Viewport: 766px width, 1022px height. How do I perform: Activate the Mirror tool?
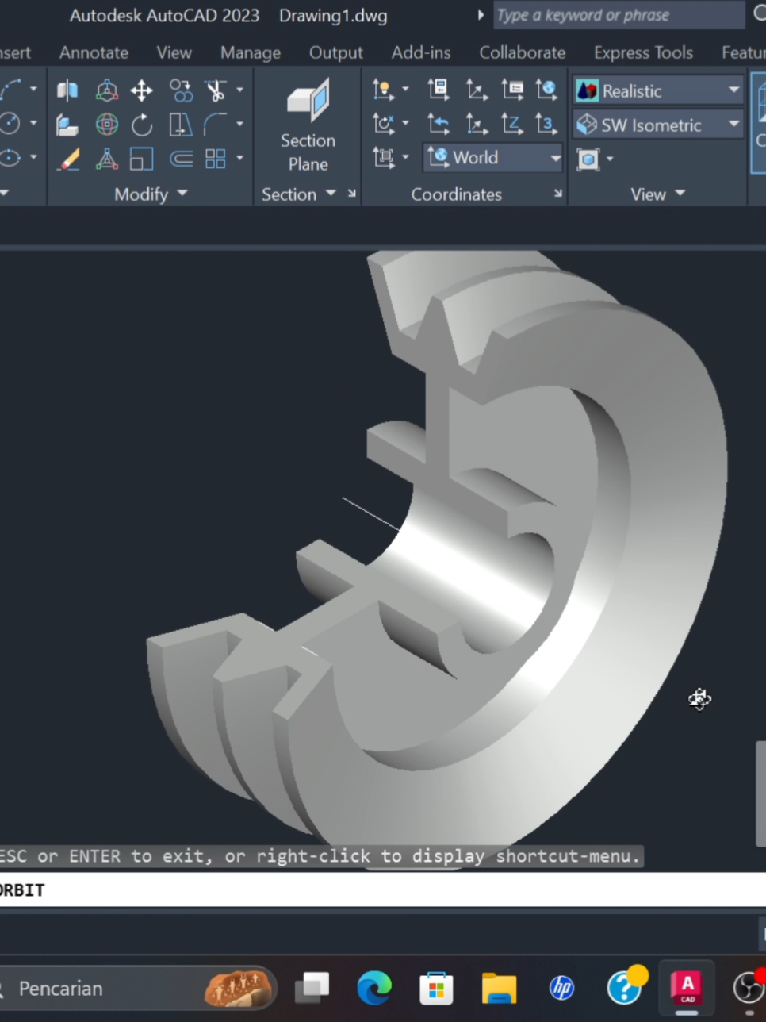tap(67, 90)
